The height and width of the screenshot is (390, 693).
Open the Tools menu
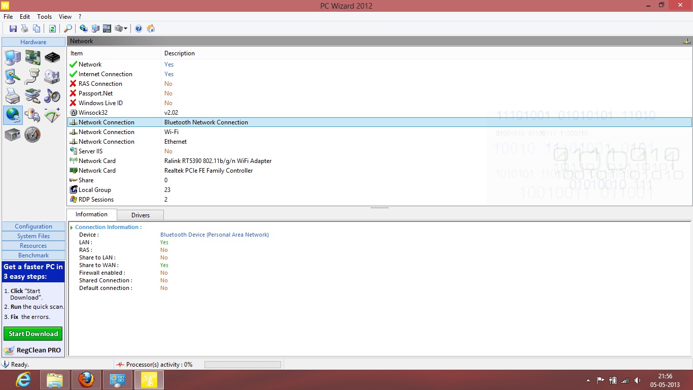tap(45, 17)
